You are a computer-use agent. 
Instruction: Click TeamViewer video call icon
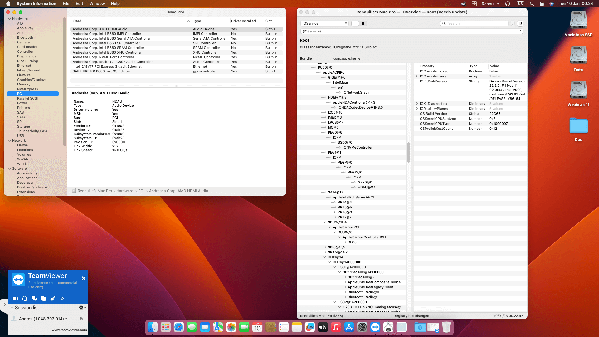click(15, 299)
